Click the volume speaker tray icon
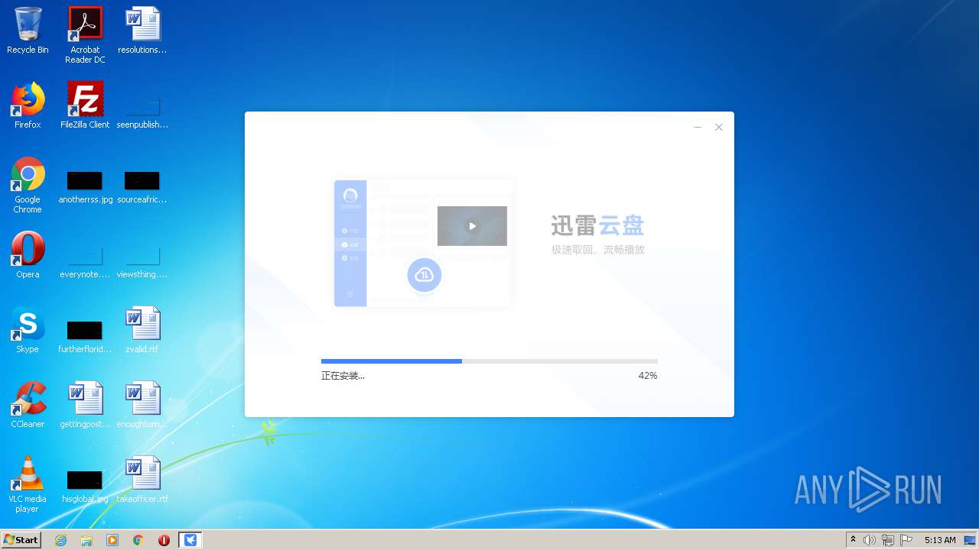The height and width of the screenshot is (550, 979). point(869,540)
